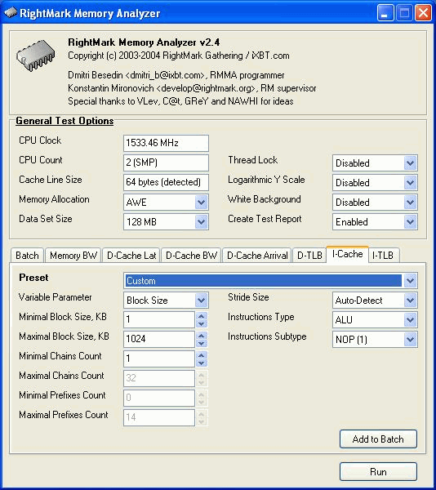Switch to the I-TLB tab
436x490 pixels.
pos(383,256)
